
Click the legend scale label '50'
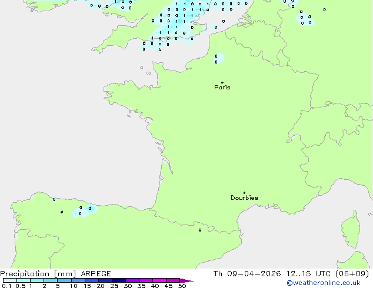coord(182,286)
